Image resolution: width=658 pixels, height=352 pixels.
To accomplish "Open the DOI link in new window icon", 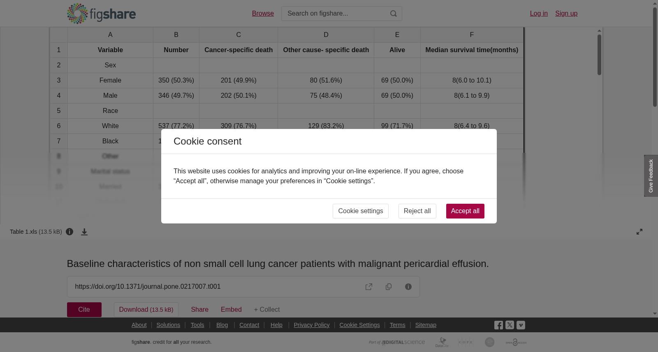I will (369, 287).
